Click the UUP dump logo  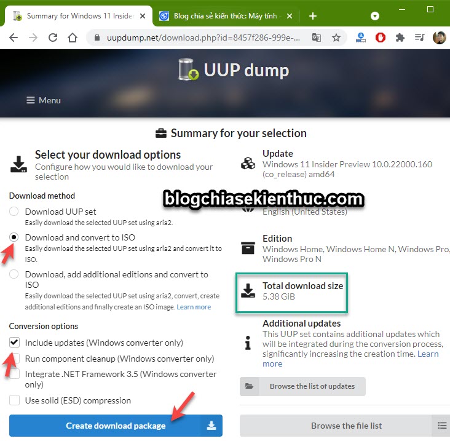click(234, 70)
